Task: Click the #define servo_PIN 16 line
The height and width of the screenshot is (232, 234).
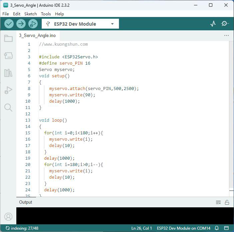Action: point(65,63)
